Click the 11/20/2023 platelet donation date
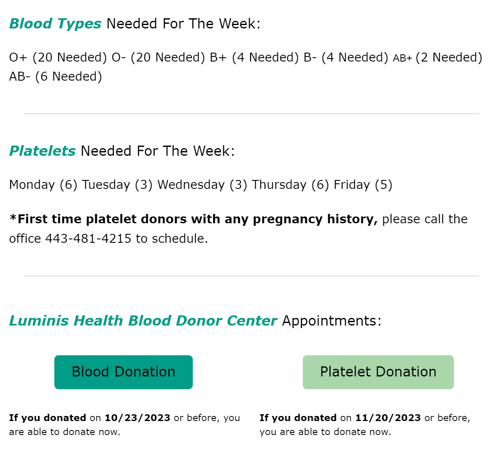The width and height of the screenshot is (496, 455). [x=388, y=418]
